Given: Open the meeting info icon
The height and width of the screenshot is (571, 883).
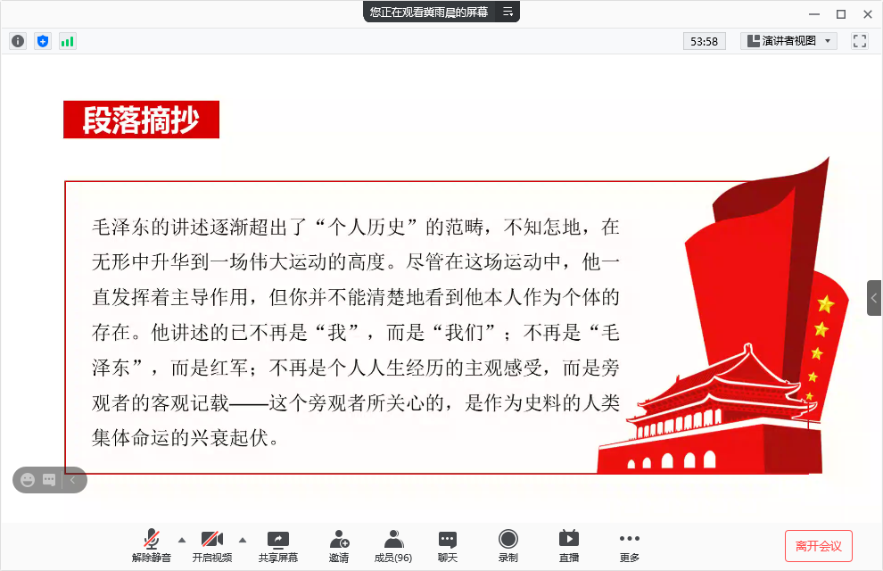Looking at the screenshot, I should [x=18, y=41].
